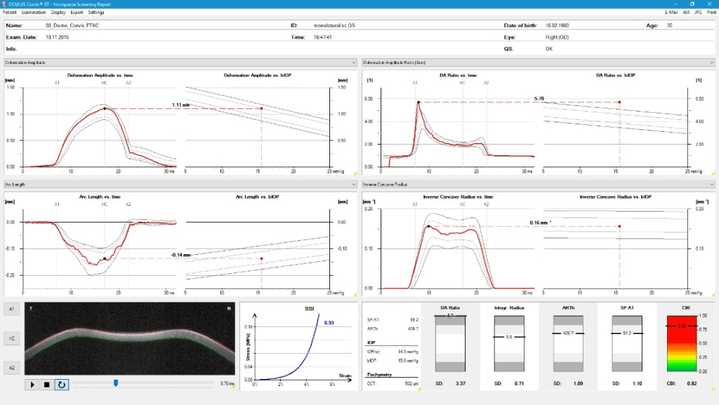The height and width of the screenshot is (405, 719).
Task: Click the corneal cross-section Scheimpflug image
Action: pos(129,338)
